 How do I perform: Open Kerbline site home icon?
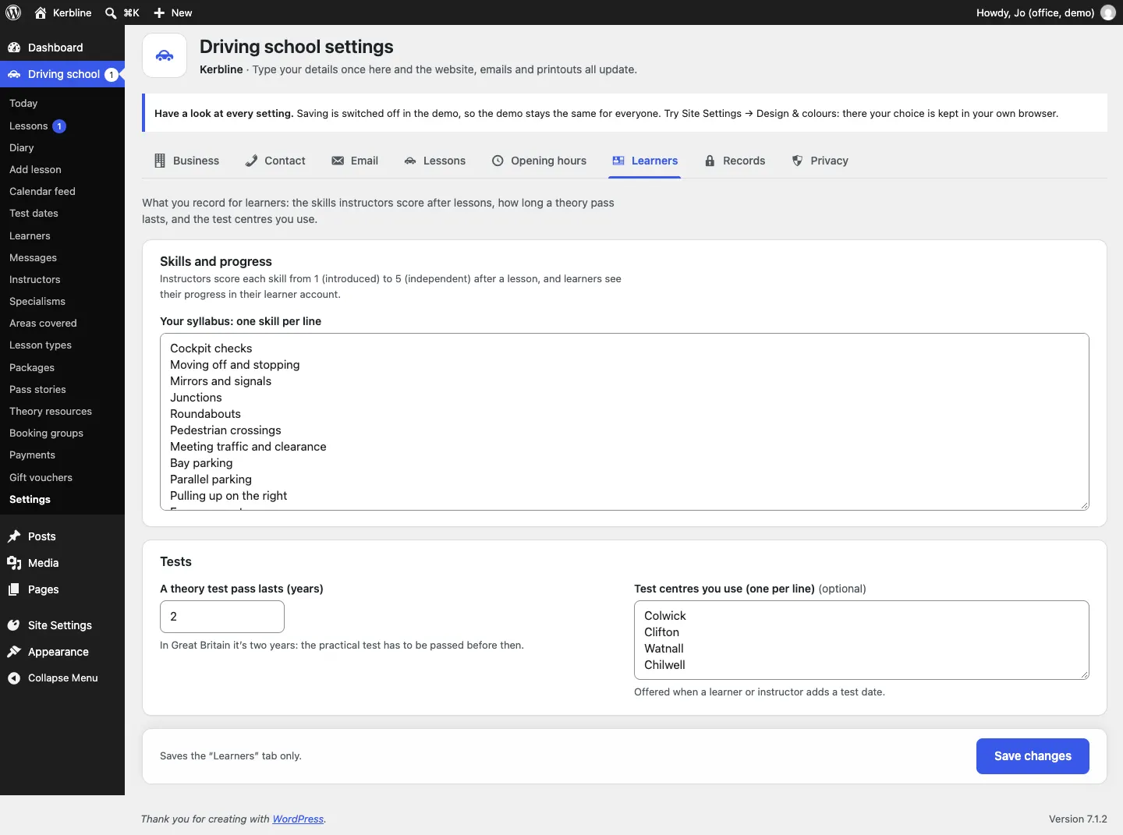click(x=41, y=12)
